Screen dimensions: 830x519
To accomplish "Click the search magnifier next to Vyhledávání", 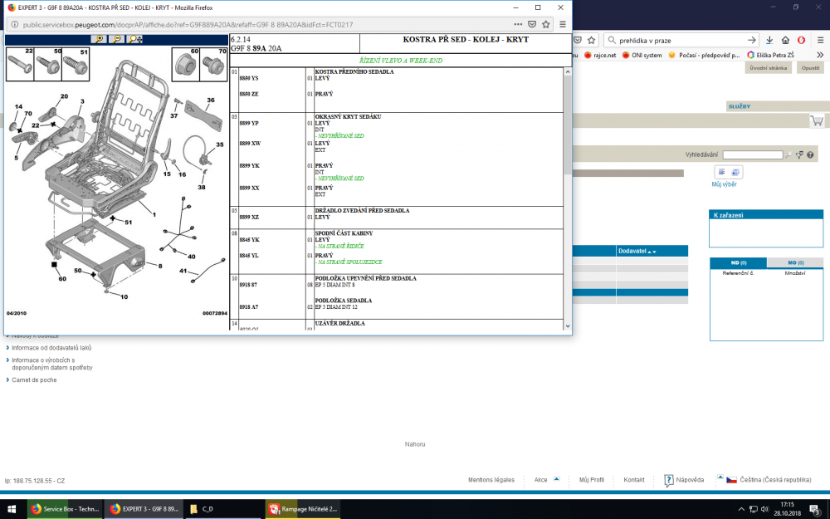I will (788, 154).
